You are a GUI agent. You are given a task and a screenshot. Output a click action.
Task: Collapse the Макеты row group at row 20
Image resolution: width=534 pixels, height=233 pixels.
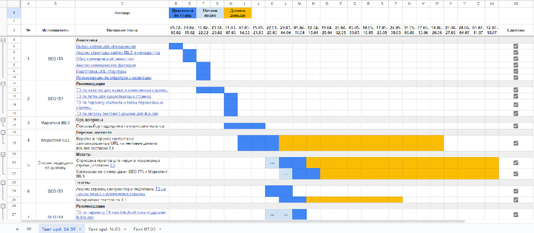coord(4,154)
